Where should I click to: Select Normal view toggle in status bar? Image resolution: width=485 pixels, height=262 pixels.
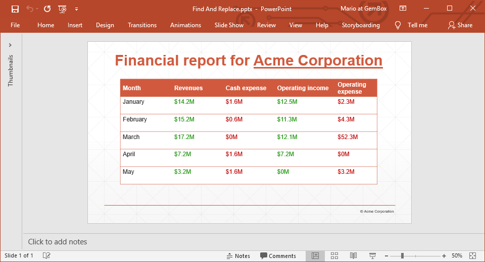tap(315, 256)
